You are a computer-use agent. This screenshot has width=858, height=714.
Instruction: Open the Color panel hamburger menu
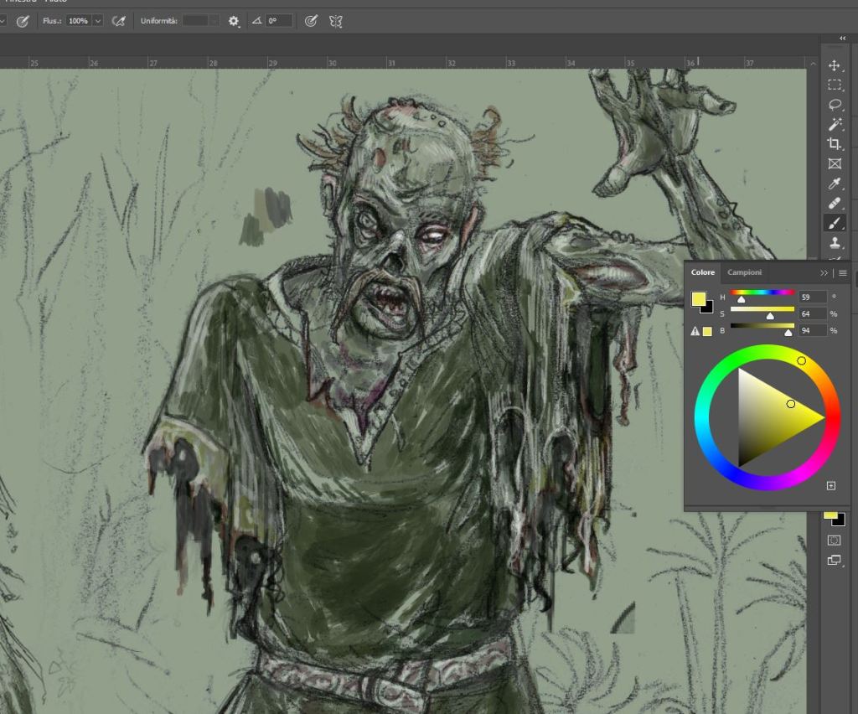[x=843, y=273]
